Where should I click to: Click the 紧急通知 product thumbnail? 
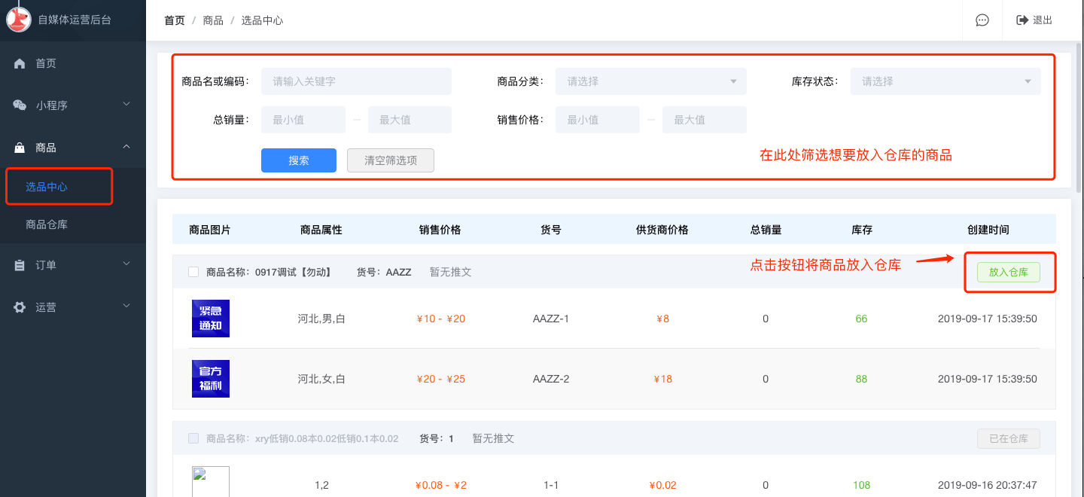(x=211, y=319)
